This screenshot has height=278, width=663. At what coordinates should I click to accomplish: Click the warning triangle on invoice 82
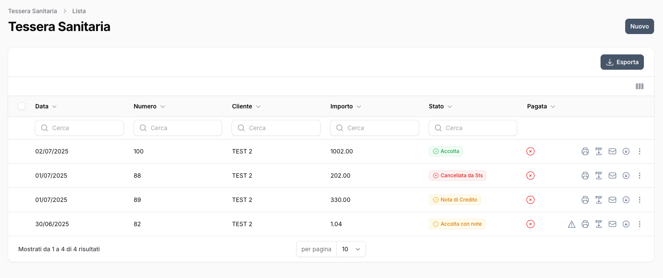(572, 224)
